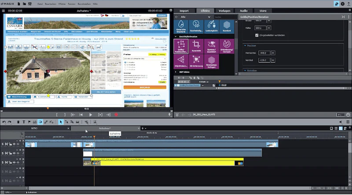The width and height of the screenshot is (352, 195).
Task: Open the Effekte menu in menu bar
Action: 62,4
